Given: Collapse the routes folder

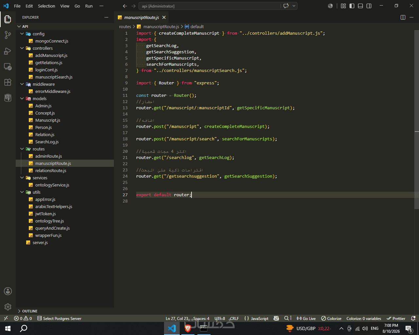Looking at the screenshot, I should click(x=65, y=149).
